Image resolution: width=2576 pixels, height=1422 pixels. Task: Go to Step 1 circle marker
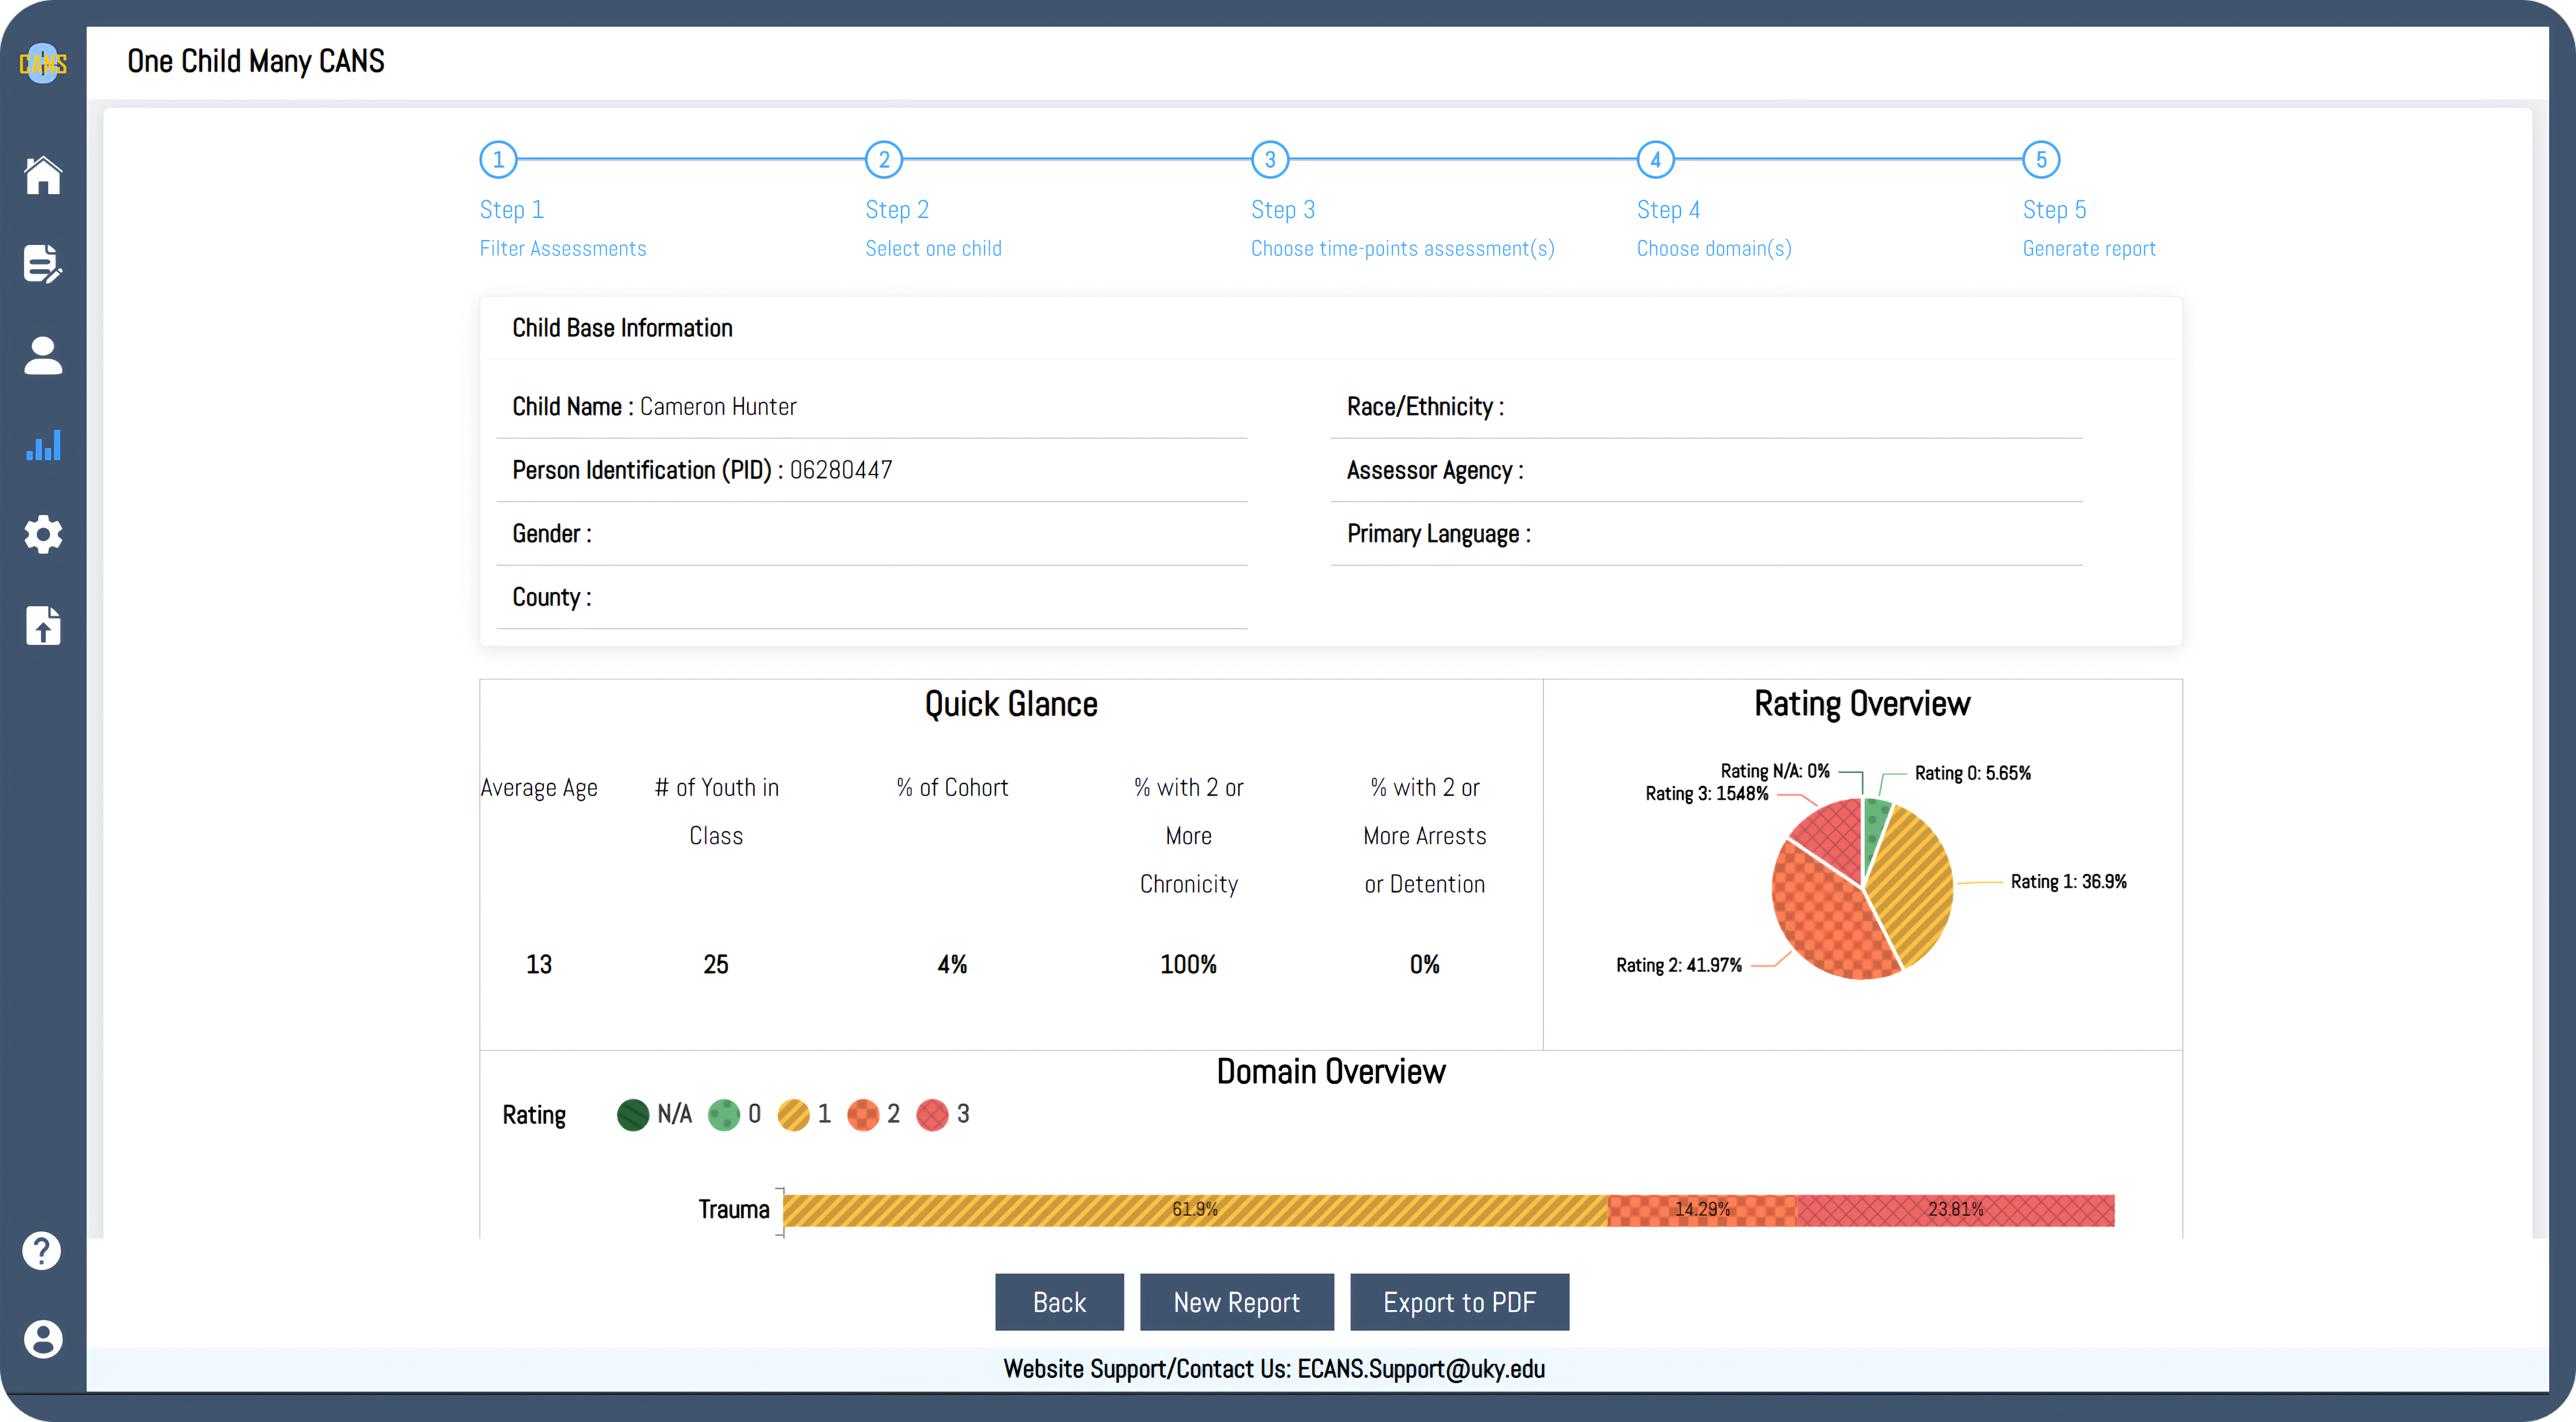(498, 159)
